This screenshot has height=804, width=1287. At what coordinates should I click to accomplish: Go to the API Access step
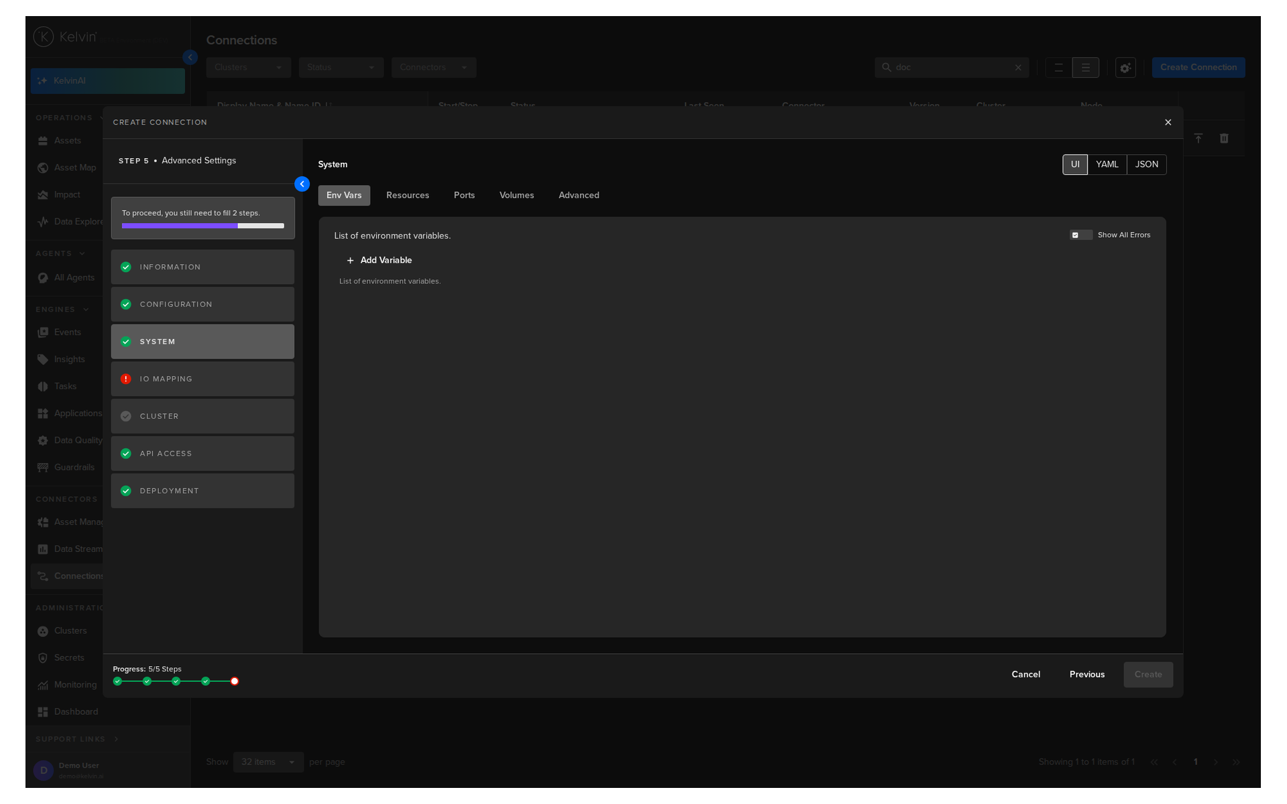tap(202, 454)
